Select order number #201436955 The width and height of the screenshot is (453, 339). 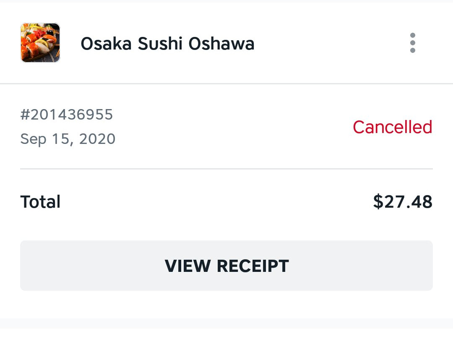(x=66, y=115)
